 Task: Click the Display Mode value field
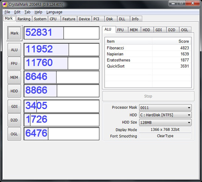point(165,130)
